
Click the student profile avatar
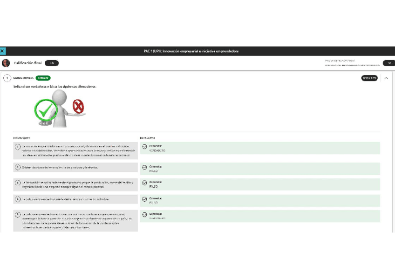pyautogui.click(x=6, y=63)
